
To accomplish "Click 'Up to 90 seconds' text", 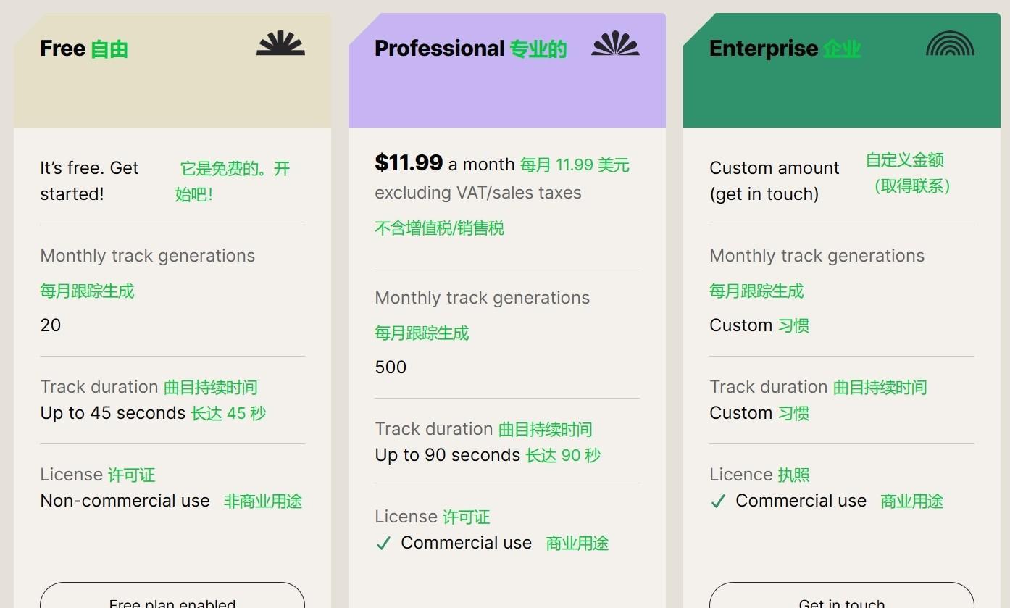I will coord(448,455).
